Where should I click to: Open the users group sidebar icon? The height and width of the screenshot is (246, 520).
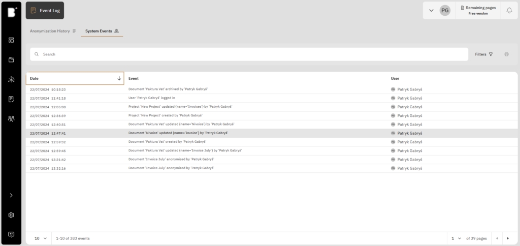pos(11,118)
